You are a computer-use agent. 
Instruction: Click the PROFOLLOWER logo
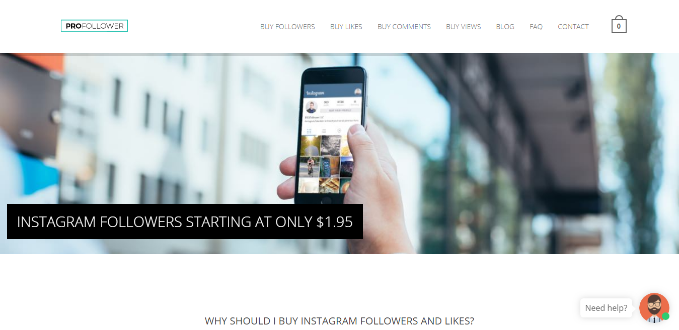[x=94, y=26]
